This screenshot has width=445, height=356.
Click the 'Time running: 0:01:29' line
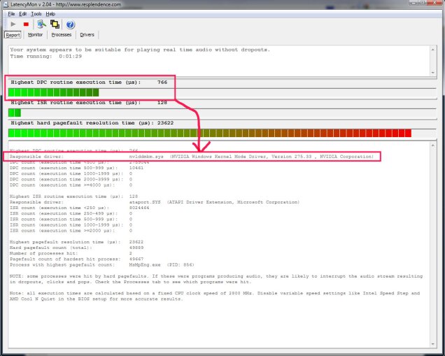click(x=46, y=57)
